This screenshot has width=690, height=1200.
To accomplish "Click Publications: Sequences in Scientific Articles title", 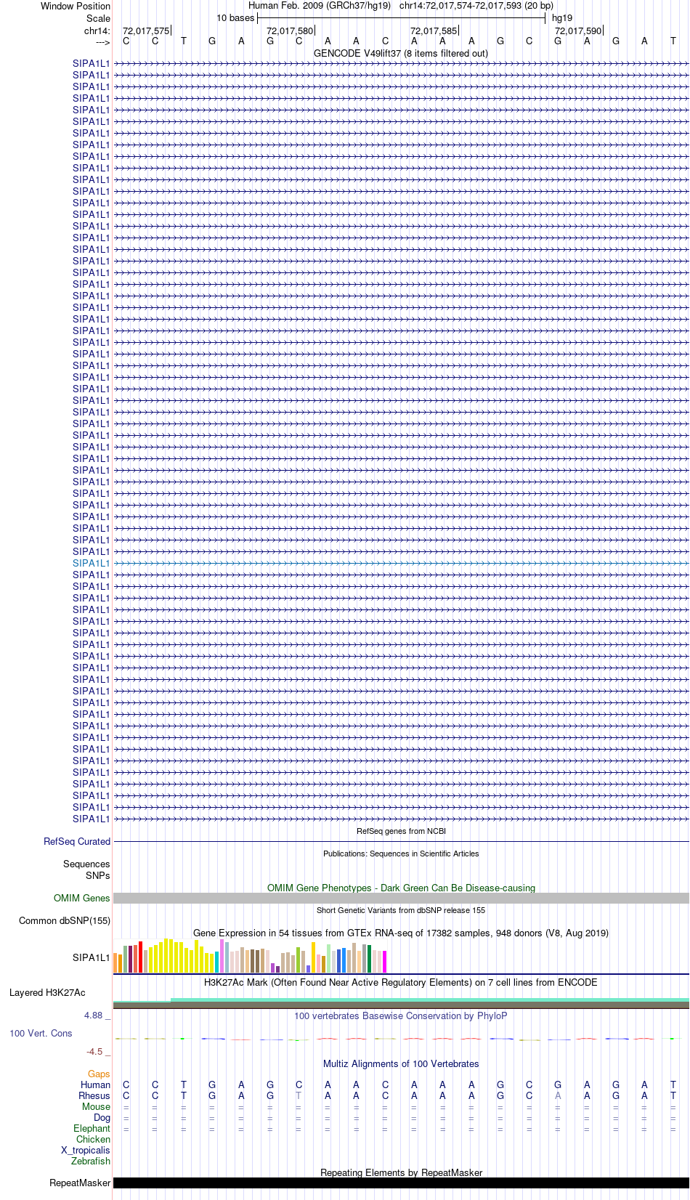I will click(x=401, y=854).
